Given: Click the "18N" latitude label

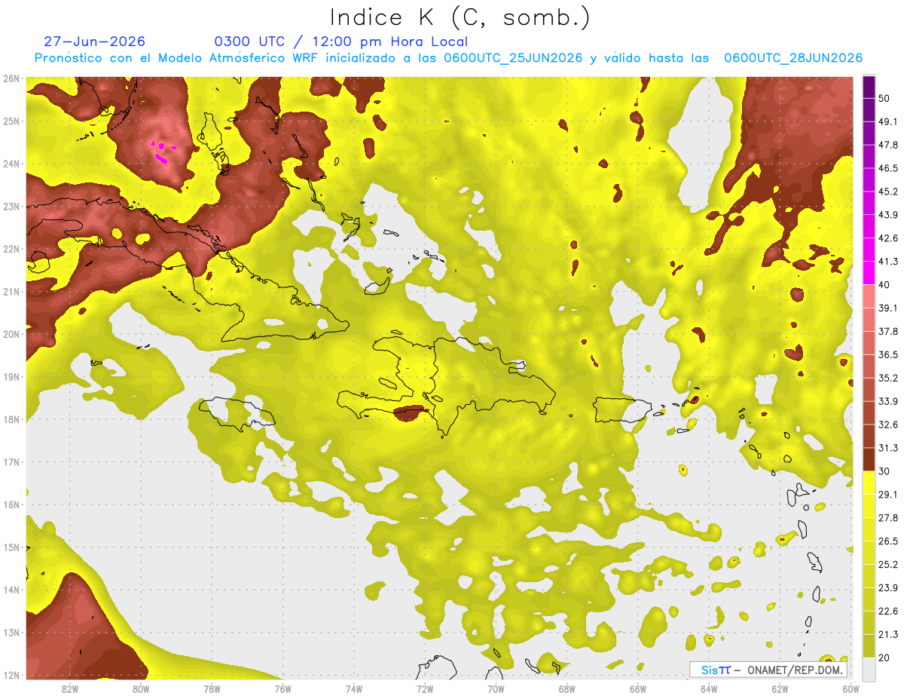Looking at the screenshot, I should [x=11, y=419].
